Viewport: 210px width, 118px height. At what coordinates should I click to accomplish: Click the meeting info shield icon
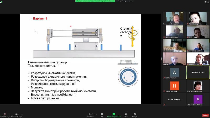pos(1,2)
